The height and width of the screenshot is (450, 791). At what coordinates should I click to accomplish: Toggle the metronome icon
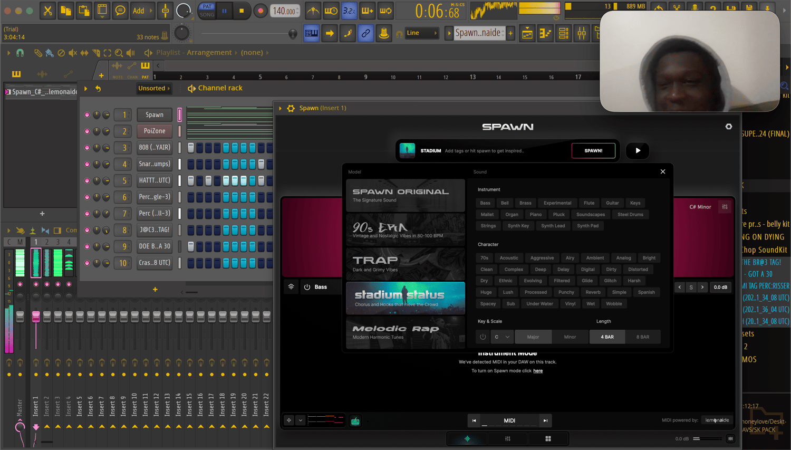click(x=313, y=11)
